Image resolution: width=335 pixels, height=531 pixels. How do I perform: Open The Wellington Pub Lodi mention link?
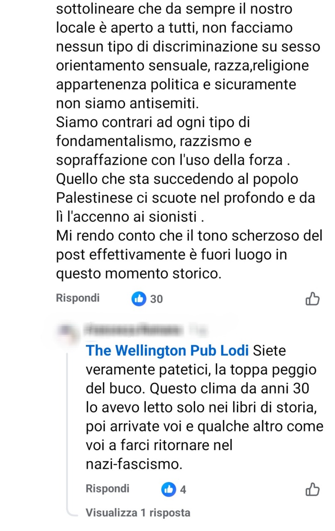[x=167, y=351]
